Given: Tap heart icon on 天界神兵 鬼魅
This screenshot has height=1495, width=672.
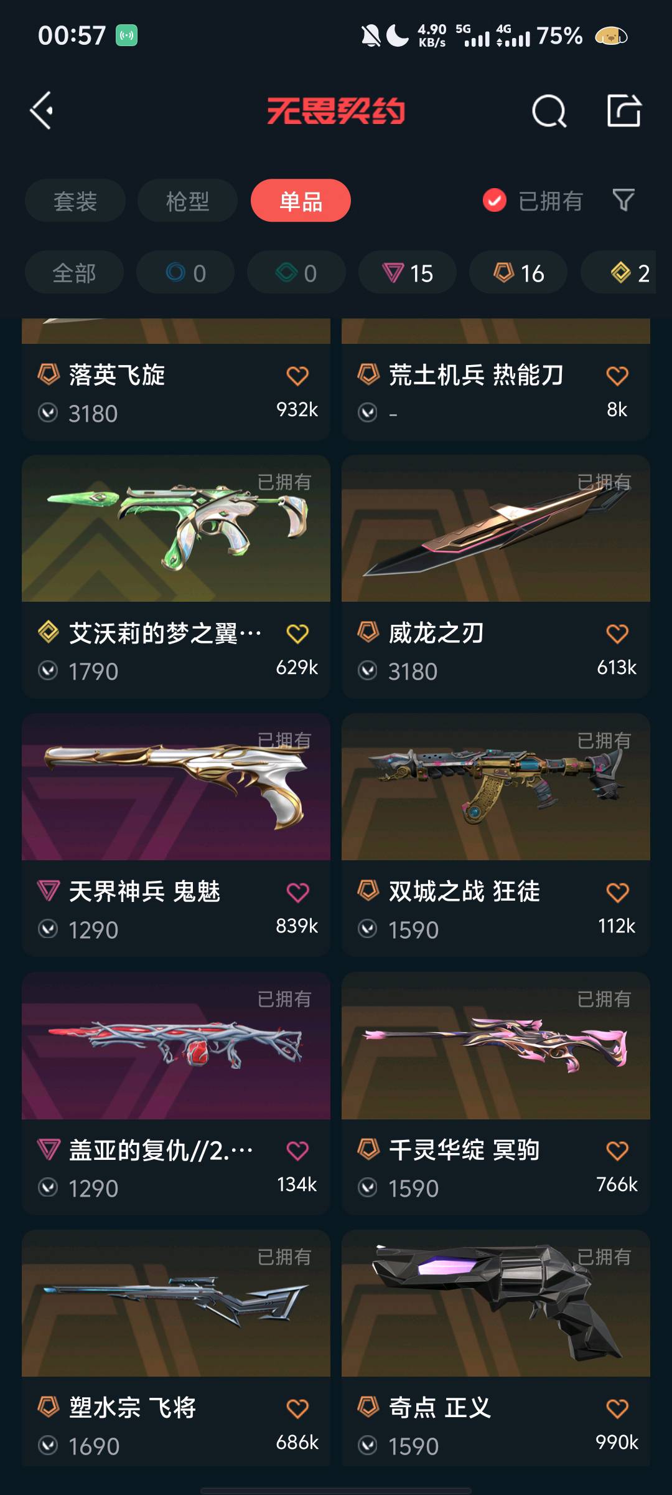Looking at the screenshot, I should [x=297, y=892].
